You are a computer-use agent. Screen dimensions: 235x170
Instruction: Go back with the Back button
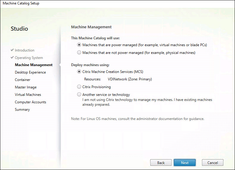click(161, 163)
